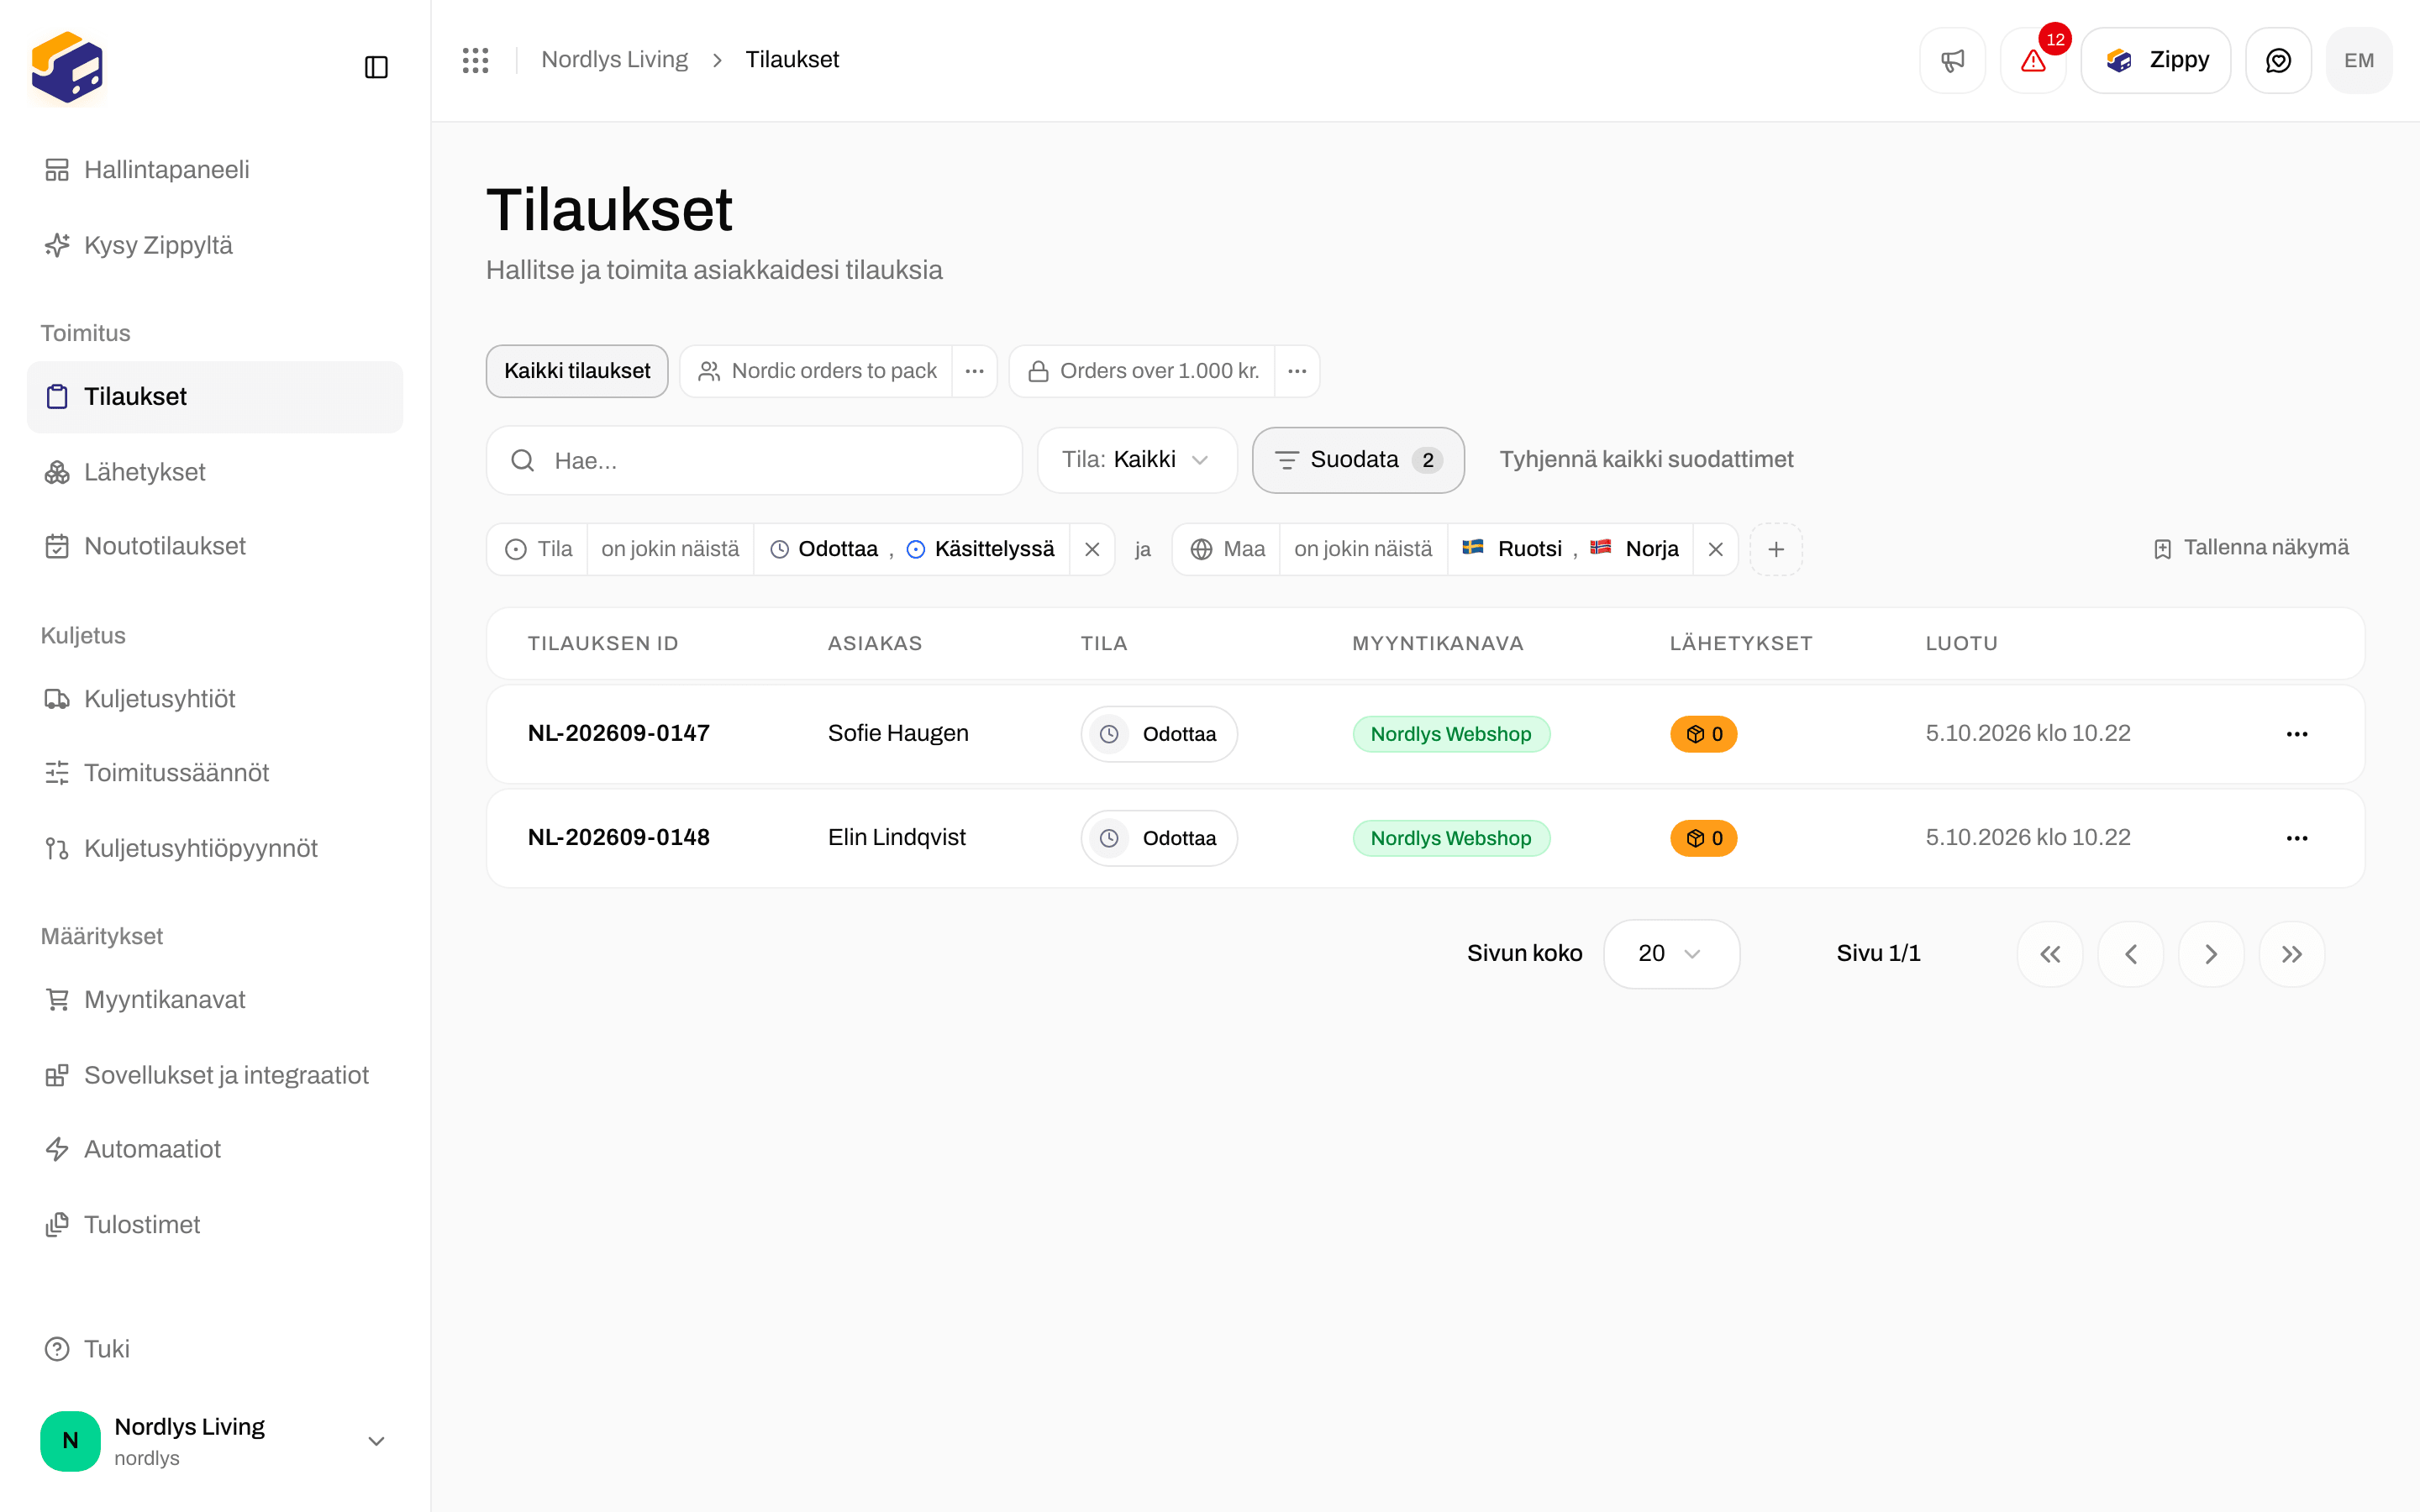Edit Odottaa, Käsittelyssä filter values

click(x=911, y=549)
